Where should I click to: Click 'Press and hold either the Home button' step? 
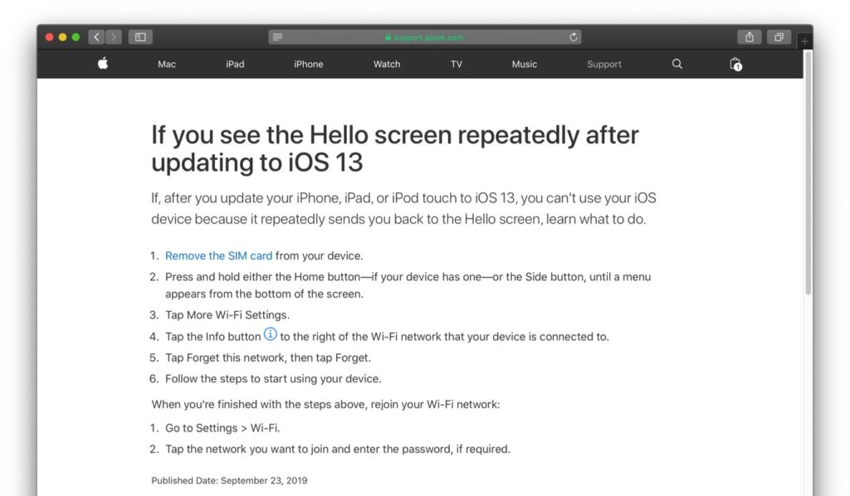click(x=408, y=284)
